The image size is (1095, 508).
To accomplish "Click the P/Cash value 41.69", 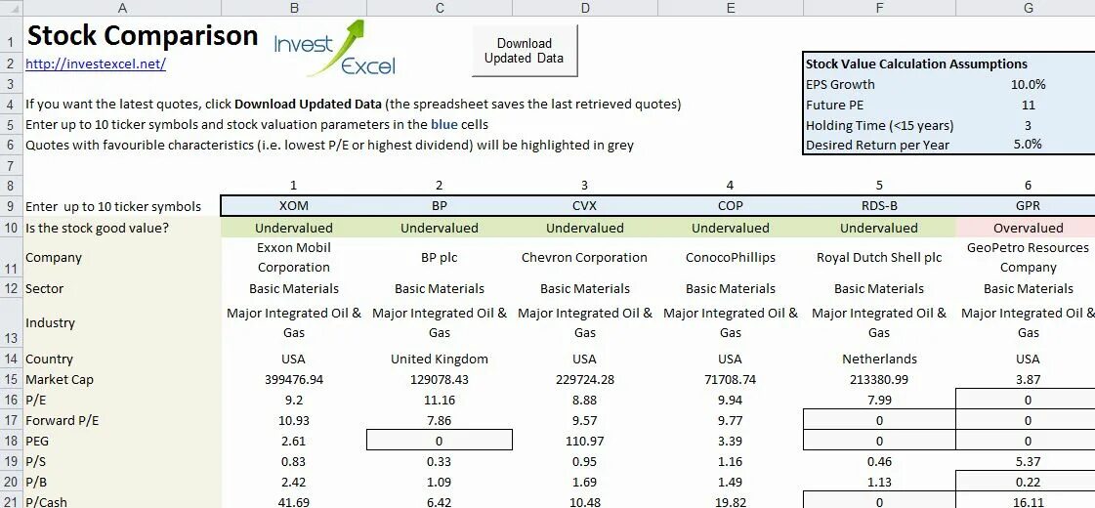I will 294,501.
